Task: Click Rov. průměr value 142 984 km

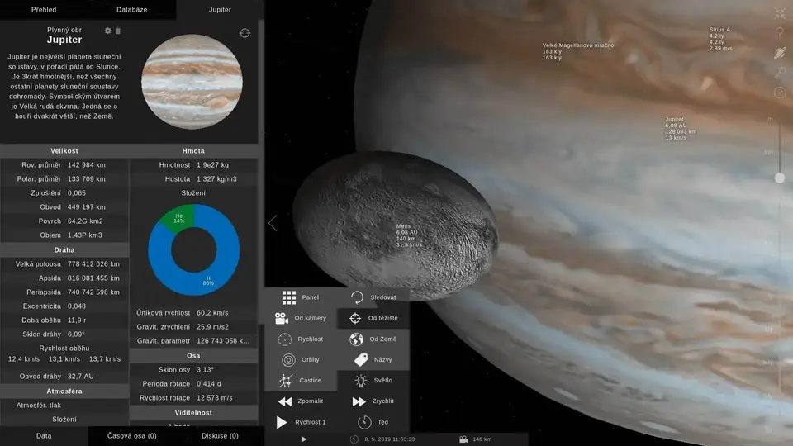Action: 87,165
